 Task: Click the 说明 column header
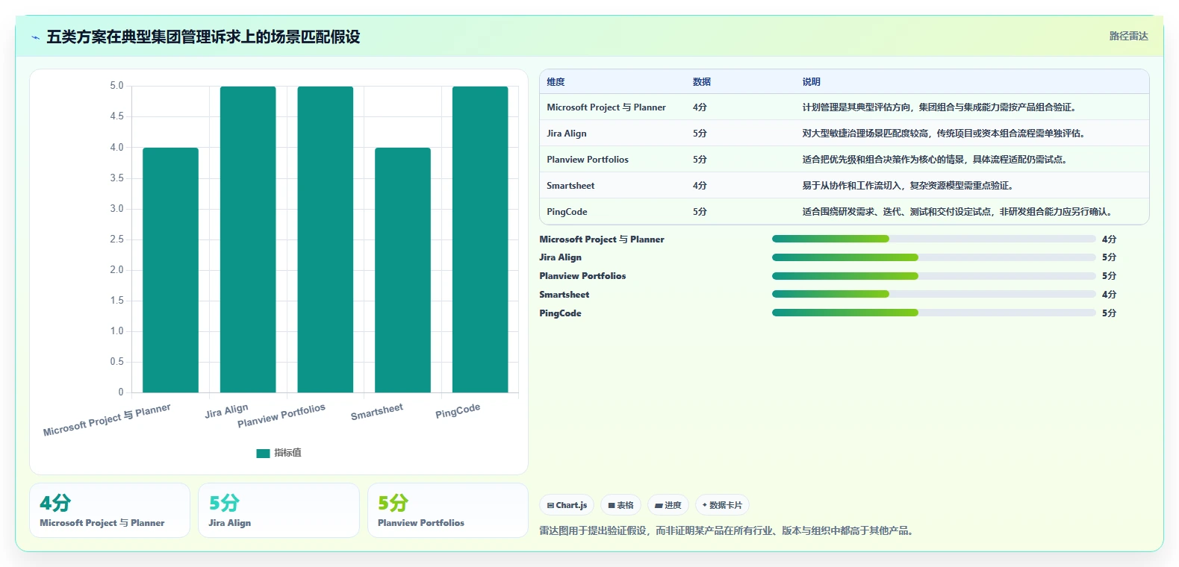(812, 82)
